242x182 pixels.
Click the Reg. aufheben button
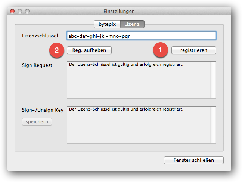point(89,50)
